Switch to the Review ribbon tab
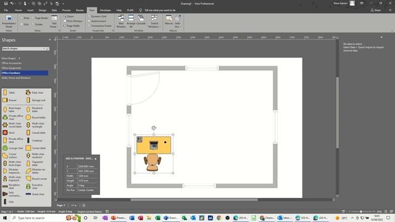 (80, 10)
